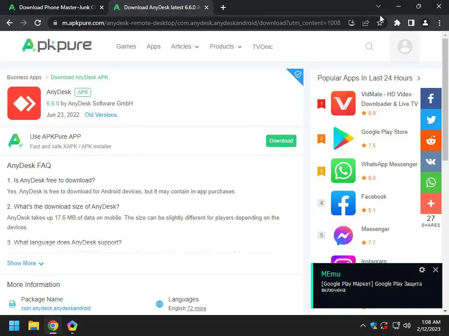Open Chrome profile icon
449x336 pixels.
425,23
